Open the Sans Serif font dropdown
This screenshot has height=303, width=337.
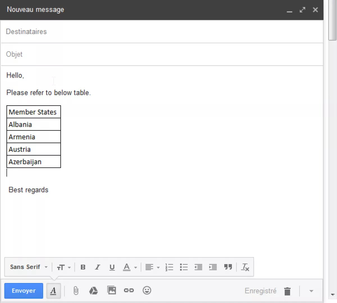click(29, 267)
